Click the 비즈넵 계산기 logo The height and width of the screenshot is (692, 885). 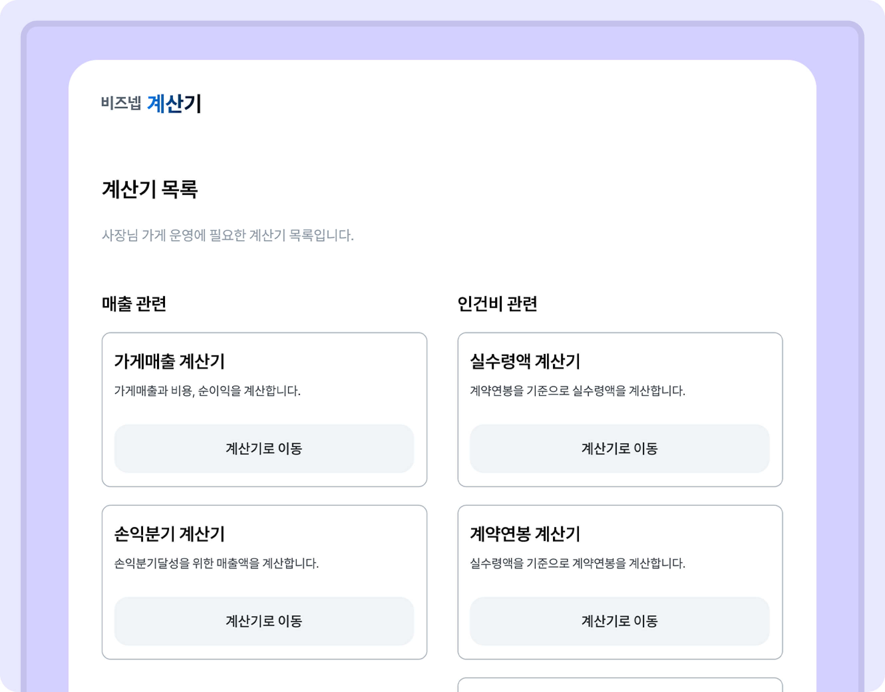(151, 103)
